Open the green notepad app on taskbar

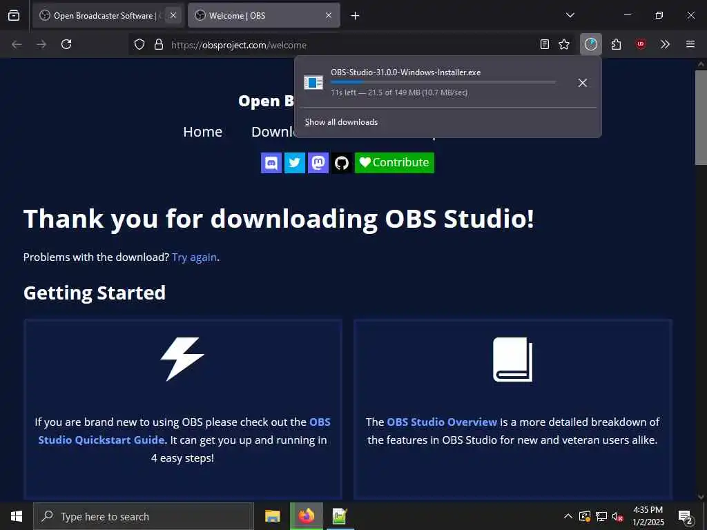click(x=340, y=516)
